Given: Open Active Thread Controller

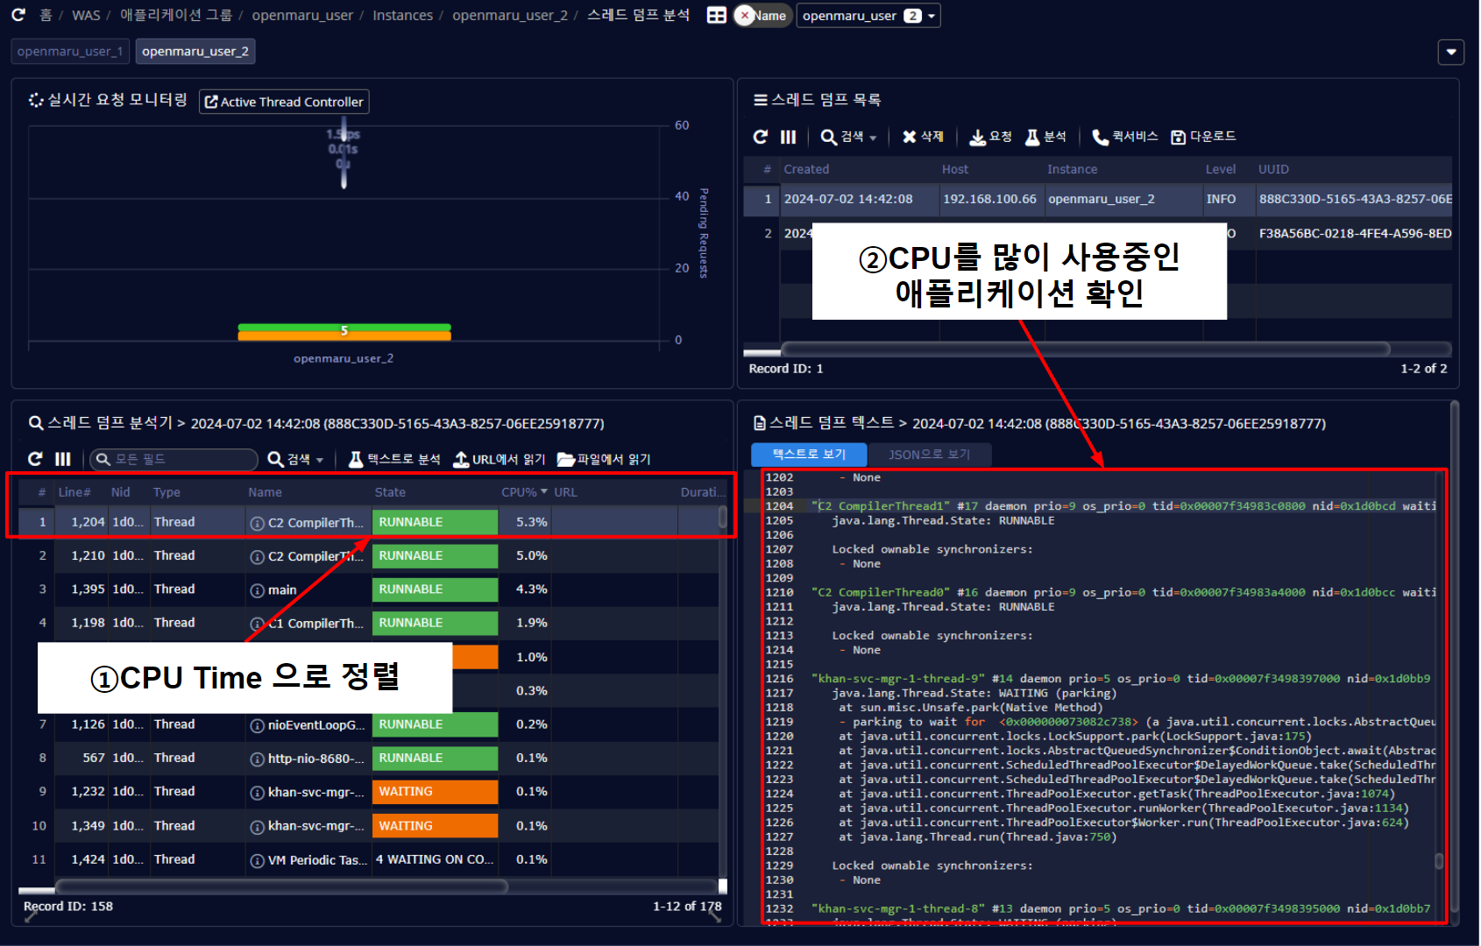Looking at the screenshot, I should click(284, 102).
